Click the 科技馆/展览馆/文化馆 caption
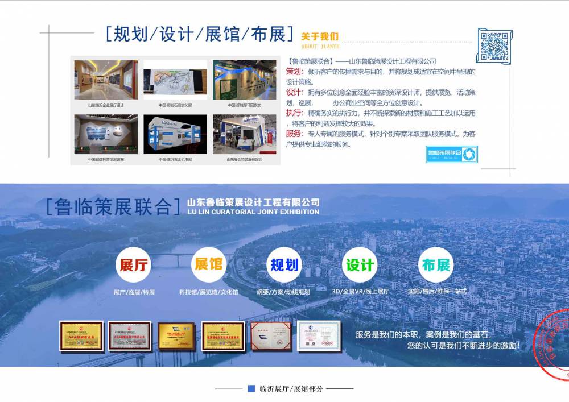This screenshot has width=569, height=402. 209,292
